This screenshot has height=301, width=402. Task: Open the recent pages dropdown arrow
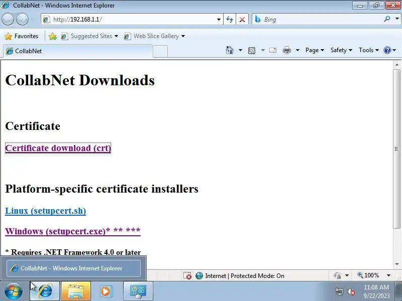34,19
